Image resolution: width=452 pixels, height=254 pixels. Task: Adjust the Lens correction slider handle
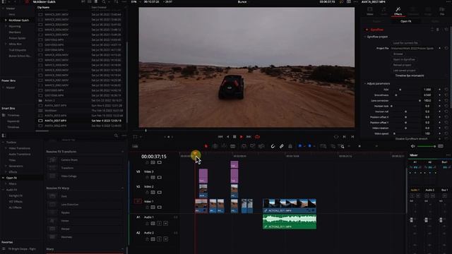tap(420, 100)
